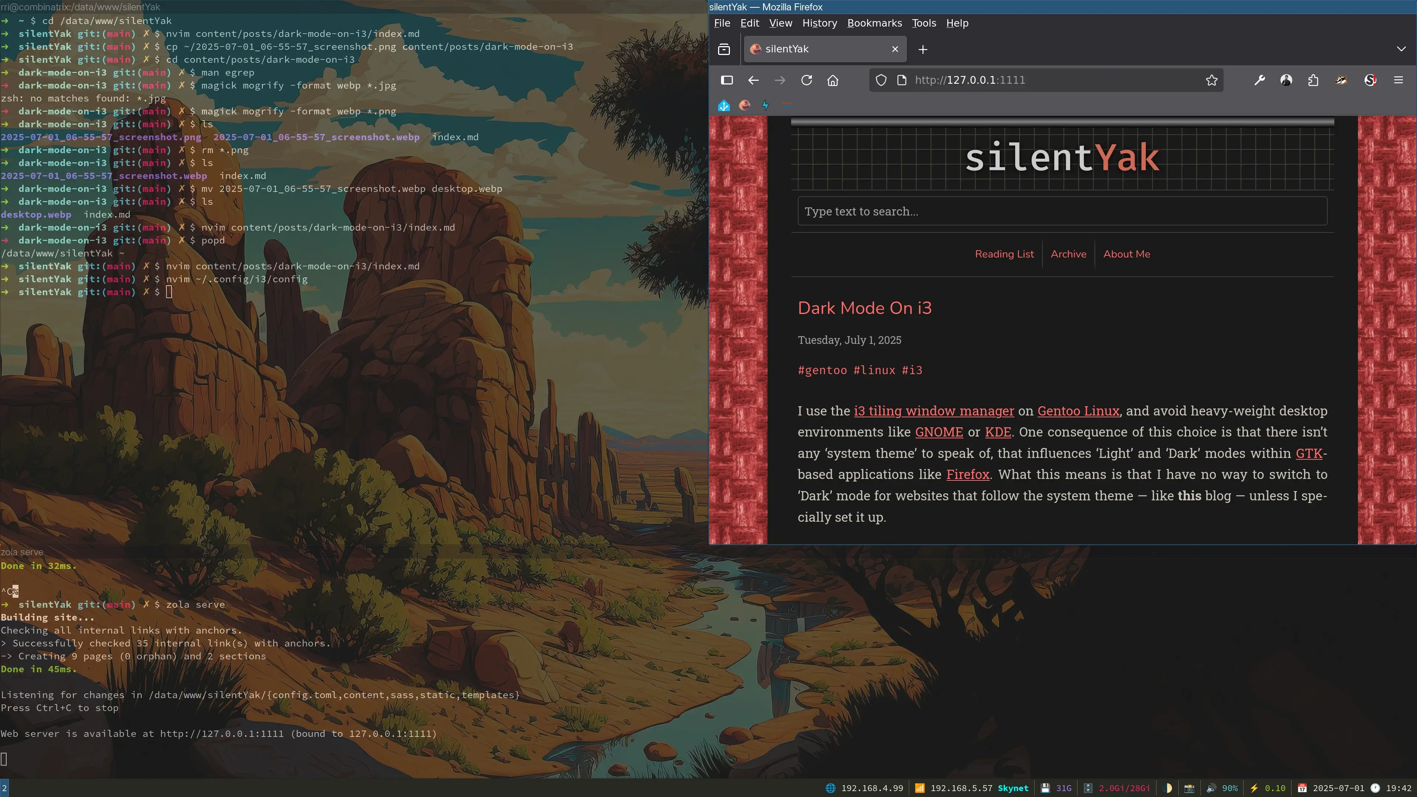Reload the current page
The width and height of the screenshot is (1417, 797).
806,80
